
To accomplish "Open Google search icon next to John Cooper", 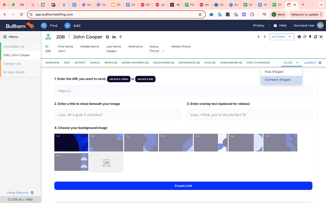I will click(x=108, y=37).
